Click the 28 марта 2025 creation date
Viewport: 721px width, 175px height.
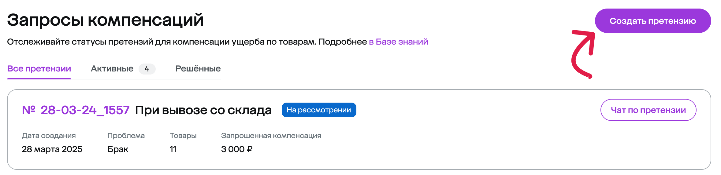click(52, 149)
